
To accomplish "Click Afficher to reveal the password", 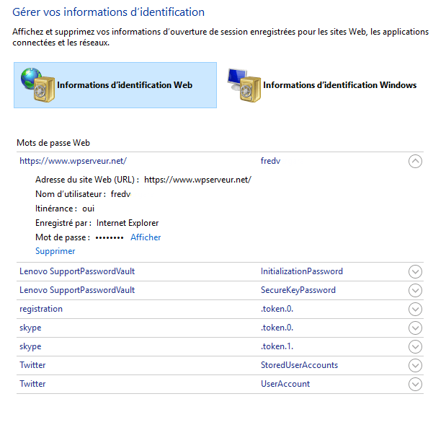I will [146, 237].
